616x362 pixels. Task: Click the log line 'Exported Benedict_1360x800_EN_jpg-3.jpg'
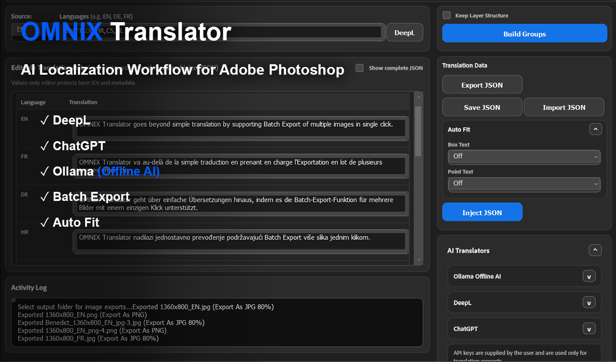coord(111,323)
